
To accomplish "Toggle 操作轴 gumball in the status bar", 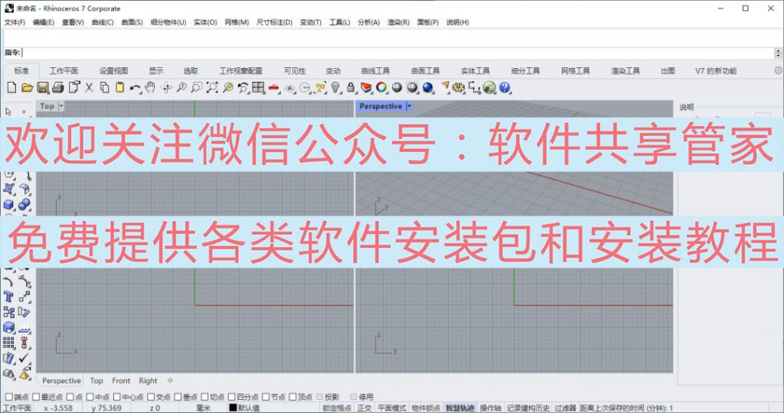I will click(491, 408).
